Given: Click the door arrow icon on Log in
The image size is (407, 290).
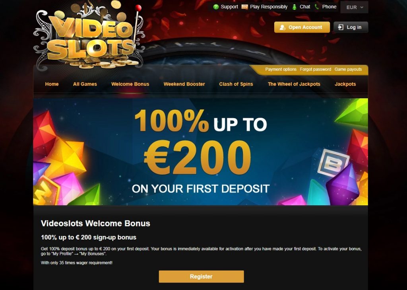Looking at the screenshot, I should tap(341, 27).
